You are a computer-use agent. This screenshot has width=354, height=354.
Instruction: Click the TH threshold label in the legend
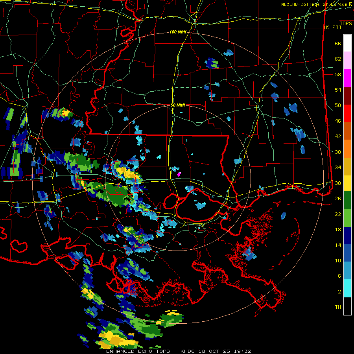click(x=338, y=307)
